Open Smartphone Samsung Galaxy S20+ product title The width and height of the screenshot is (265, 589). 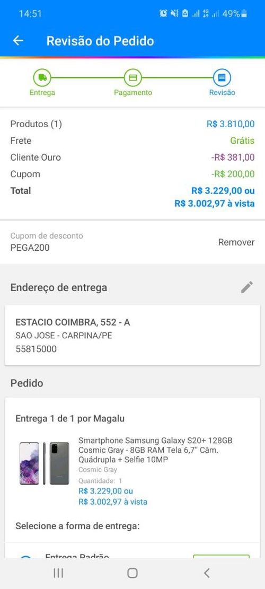[155, 450]
